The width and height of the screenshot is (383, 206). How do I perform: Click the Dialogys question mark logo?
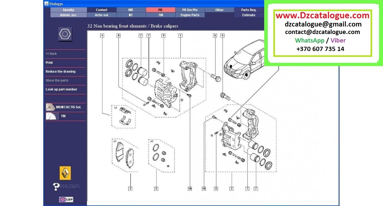(x=56, y=186)
